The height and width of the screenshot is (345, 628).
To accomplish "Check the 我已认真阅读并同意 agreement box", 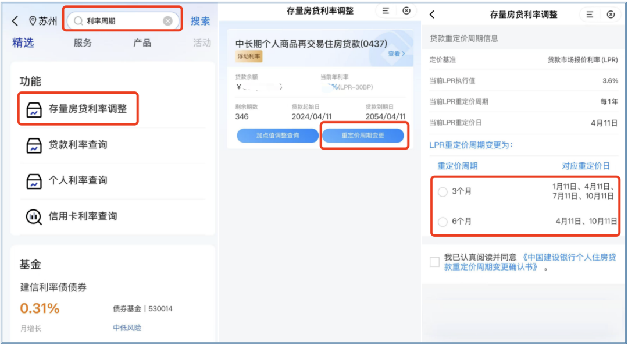I will tap(434, 262).
